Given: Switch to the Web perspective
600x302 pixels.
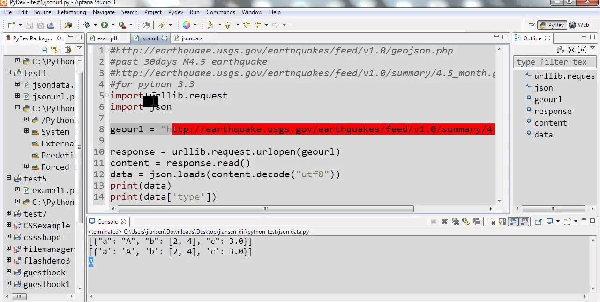Looking at the screenshot, I should [579, 25].
